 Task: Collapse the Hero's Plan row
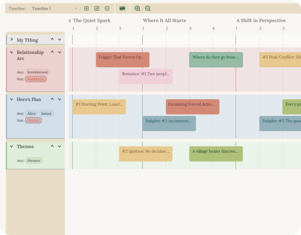click(11, 99)
